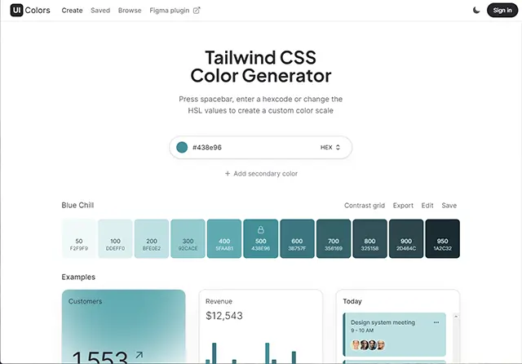Click the external link icon beside Figma plugin

click(x=197, y=11)
